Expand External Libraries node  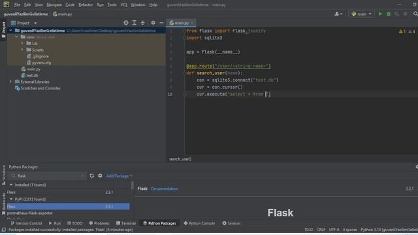click(x=10, y=82)
